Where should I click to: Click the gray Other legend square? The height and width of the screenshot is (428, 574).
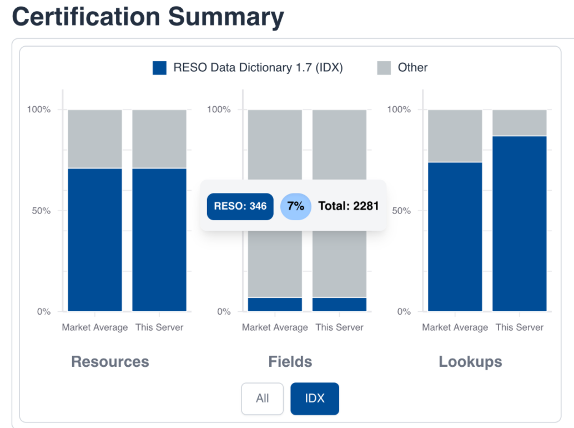pyautogui.click(x=385, y=67)
